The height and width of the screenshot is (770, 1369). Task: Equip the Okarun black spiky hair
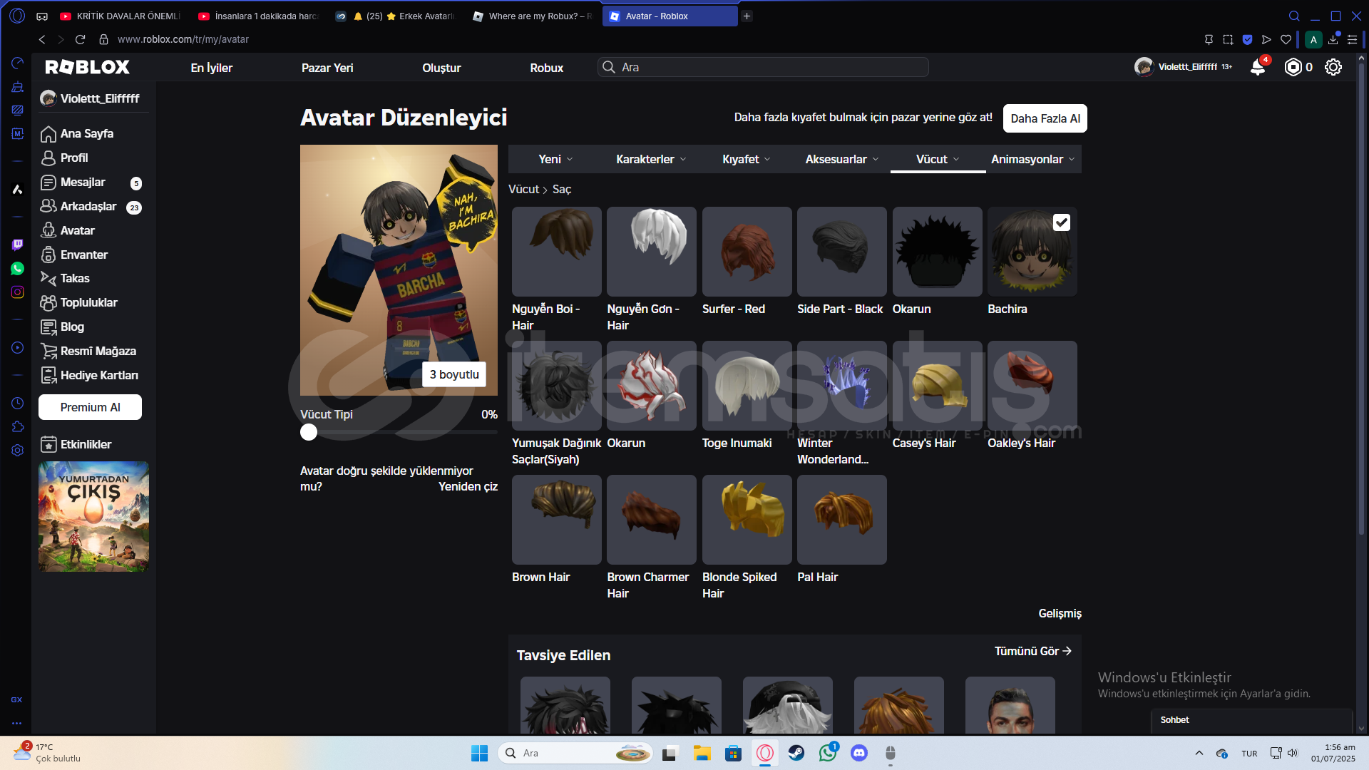click(x=937, y=252)
